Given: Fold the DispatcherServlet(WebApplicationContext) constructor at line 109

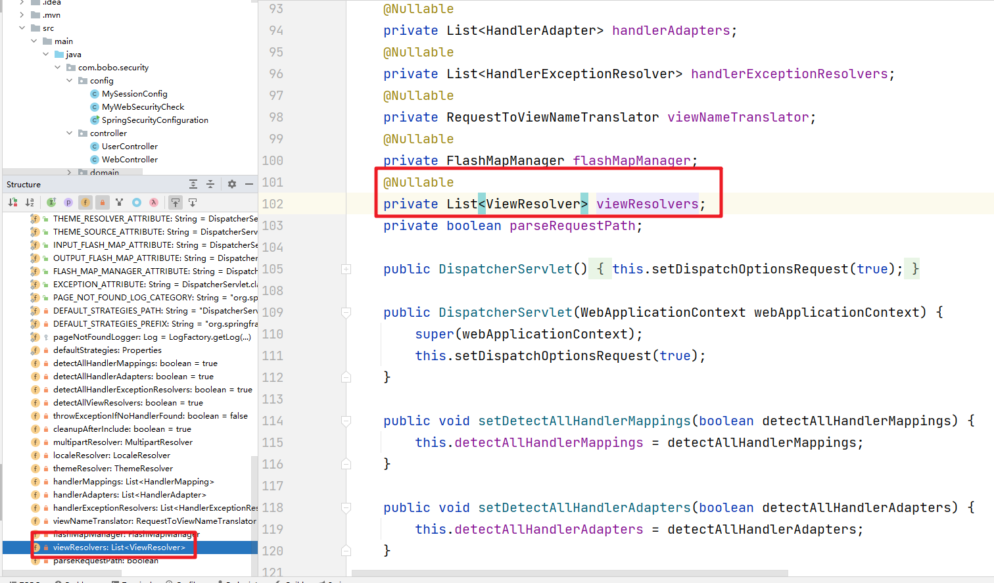Looking at the screenshot, I should click(346, 312).
